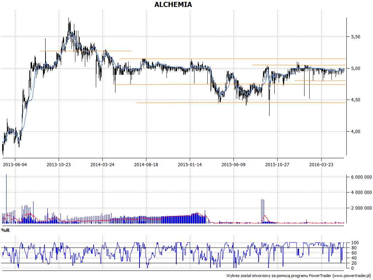Click the ALCHEMIA chart title
The image size is (373, 280).
point(173,4)
